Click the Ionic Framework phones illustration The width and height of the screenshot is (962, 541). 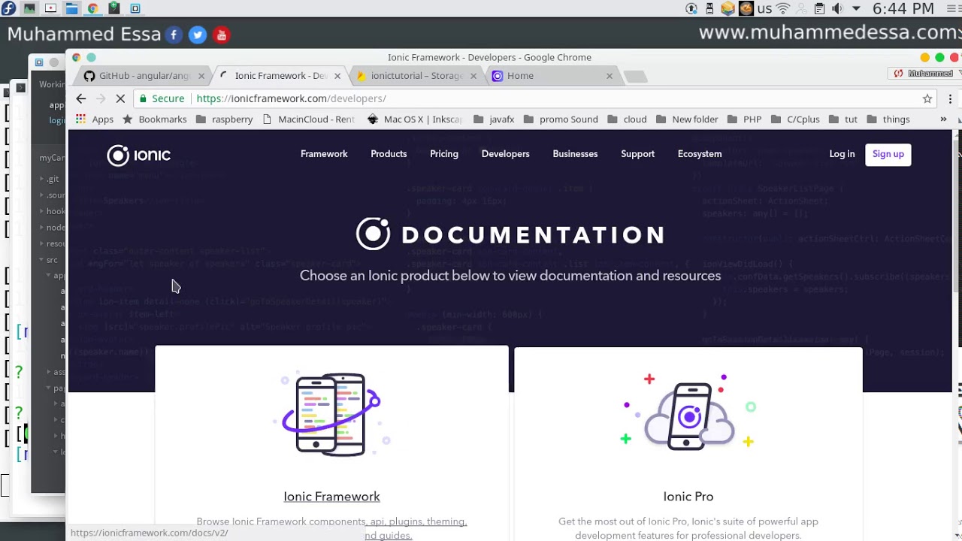[331, 413]
